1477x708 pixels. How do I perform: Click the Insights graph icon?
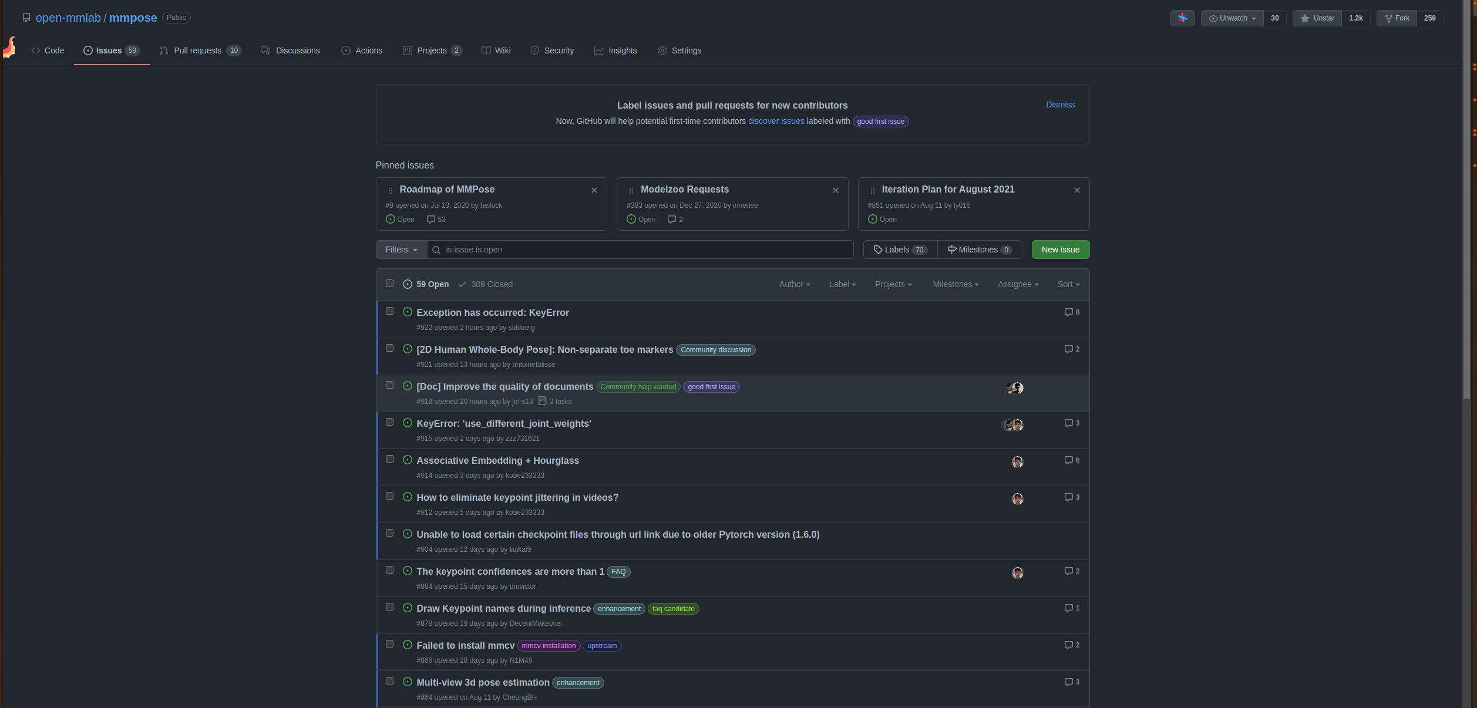pyautogui.click(x=600, y=50)
